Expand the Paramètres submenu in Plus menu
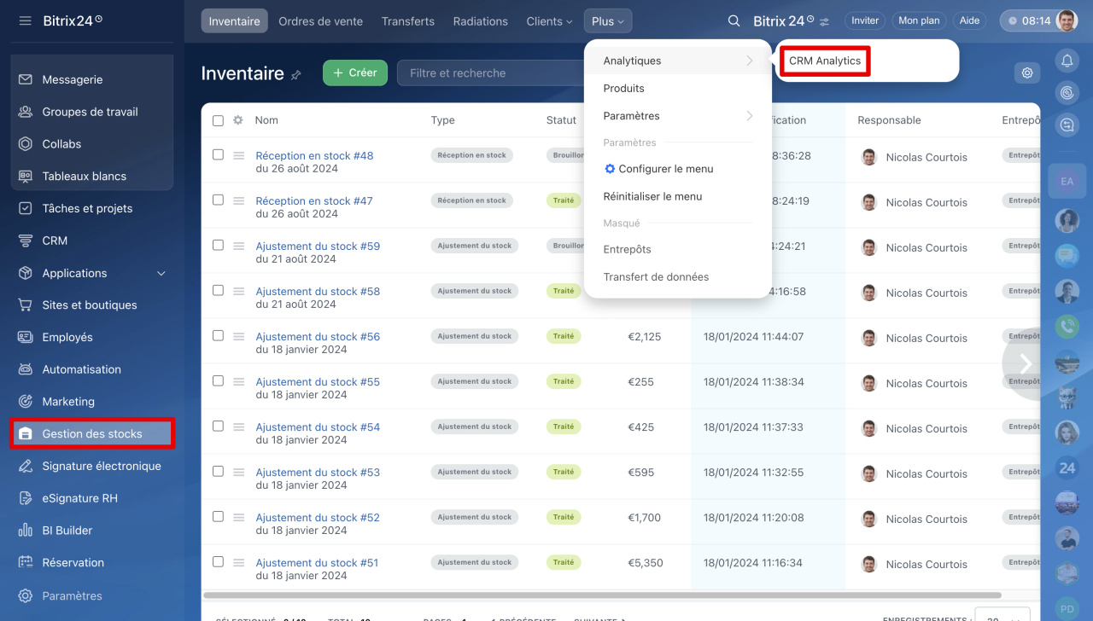 [x=676, y=116]
